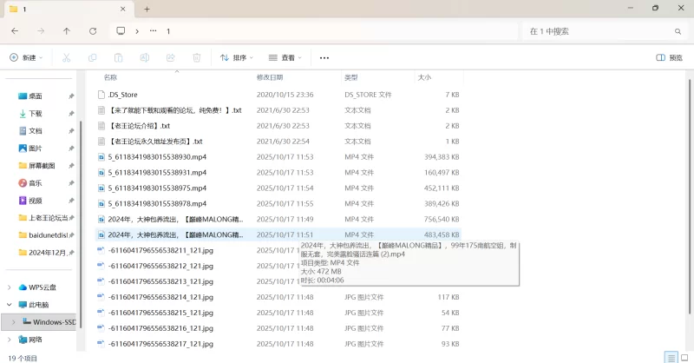The image size is (694, 363).
Task: Open the three-dots more options menu
Action: [324, 57]
